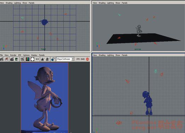Screen dimensions: 185x133
Task: Click the Keep Image down-arrow icon
Action: [x=42, y=59]
